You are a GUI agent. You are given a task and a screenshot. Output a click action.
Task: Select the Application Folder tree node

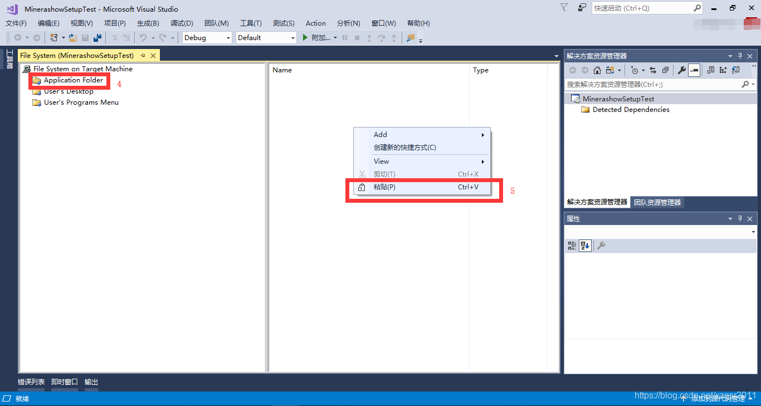click(x=74, y=80)
